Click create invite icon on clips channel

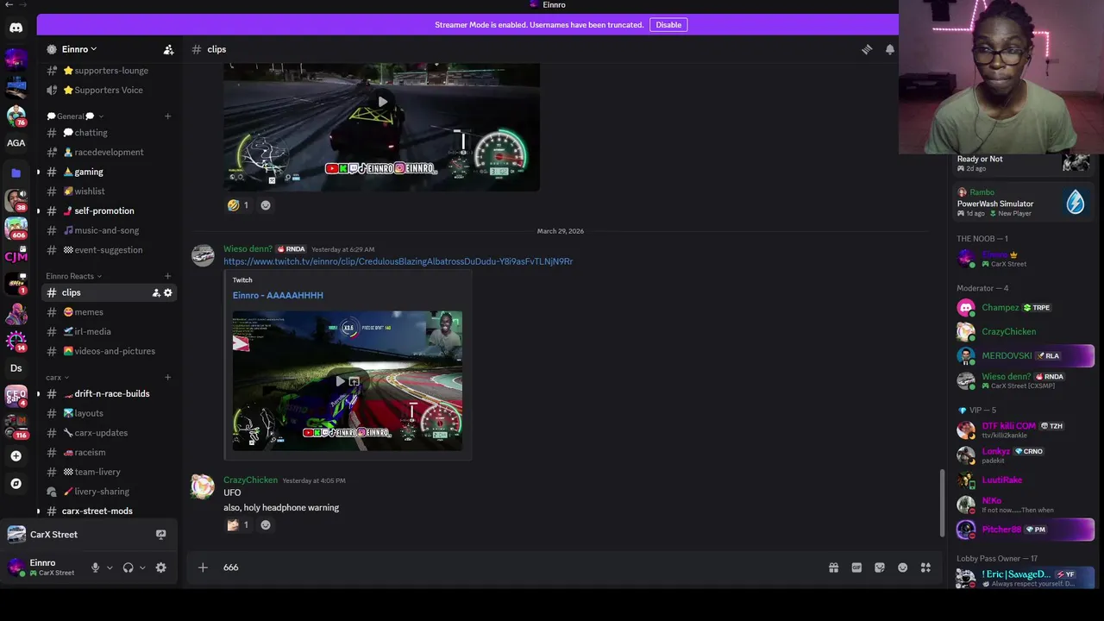coord(156,292)
